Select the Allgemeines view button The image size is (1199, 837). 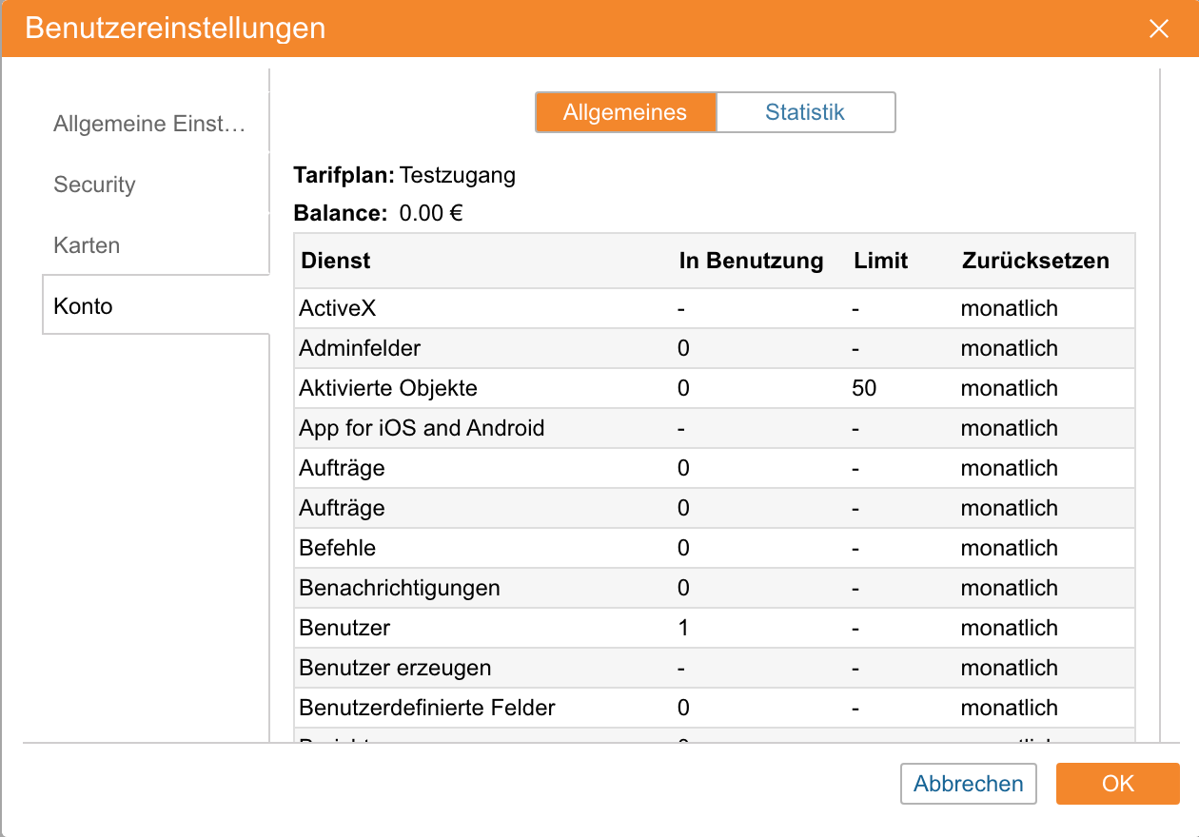point(625,112)
